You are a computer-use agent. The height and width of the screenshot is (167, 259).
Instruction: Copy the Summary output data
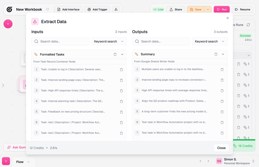[216, 54]
